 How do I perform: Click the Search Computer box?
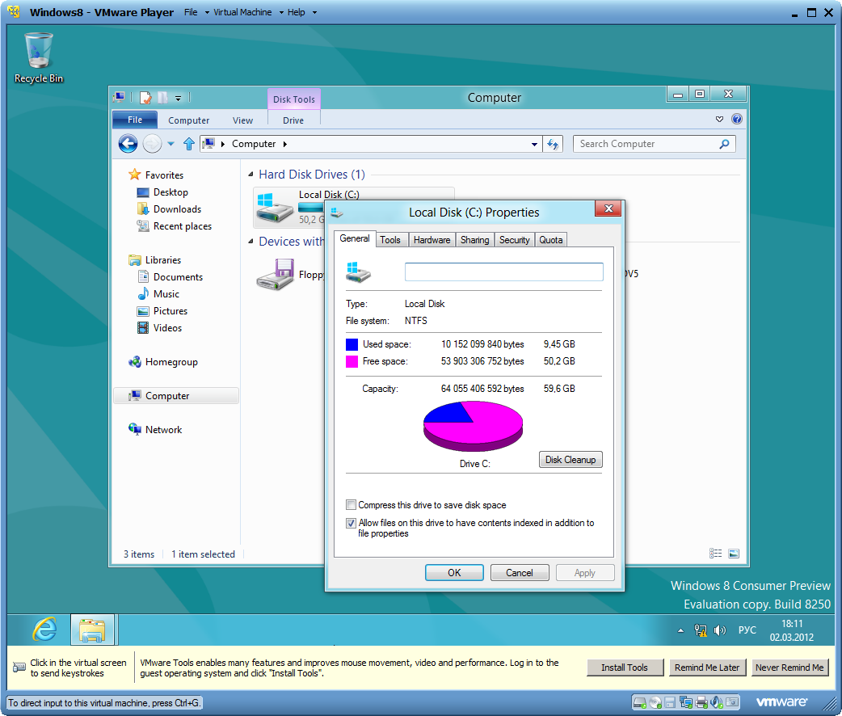[654, 144]
